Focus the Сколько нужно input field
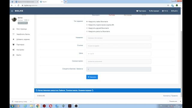Screen dimensions: 192x108 [119, 61]
